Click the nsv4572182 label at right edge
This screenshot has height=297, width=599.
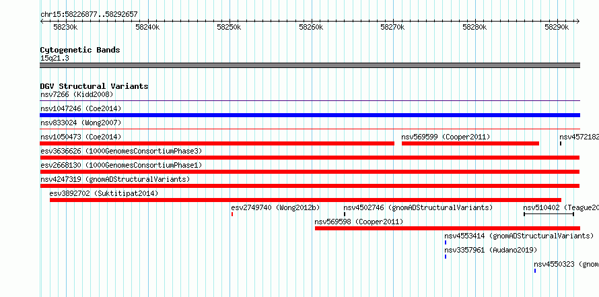pyautogui.click(x=579, y=137)
